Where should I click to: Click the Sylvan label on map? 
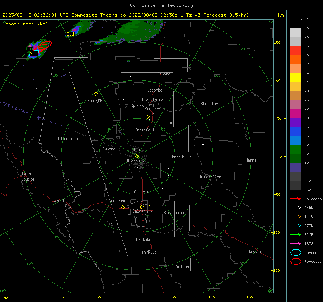pos(137,106)
